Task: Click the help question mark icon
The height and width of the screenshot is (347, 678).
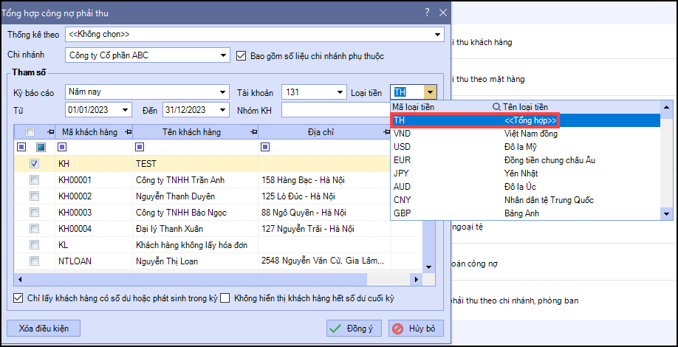Action: pyautogui.click(x=427, y=12)
